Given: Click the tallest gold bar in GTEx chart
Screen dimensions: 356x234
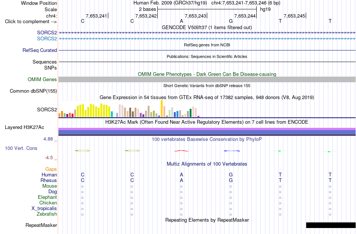Looking at the screenshot, I should (162, 108).
